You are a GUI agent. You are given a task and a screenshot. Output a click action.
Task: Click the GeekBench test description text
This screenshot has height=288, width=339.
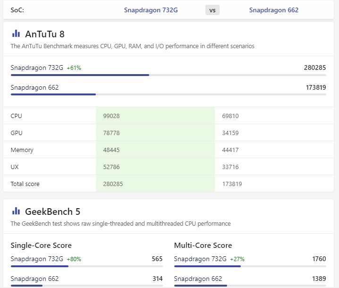click(121, 224)
